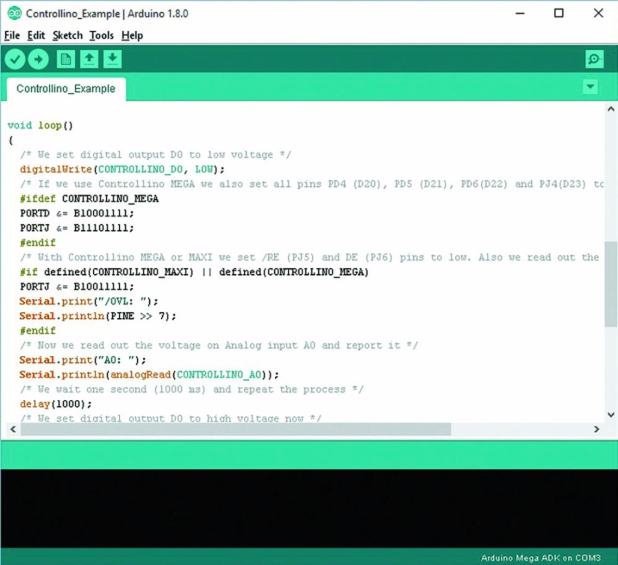Viewport: 618px width, 565px height.
Task: Click the horizontal scroll right arrow
Action: pos(597,429)
